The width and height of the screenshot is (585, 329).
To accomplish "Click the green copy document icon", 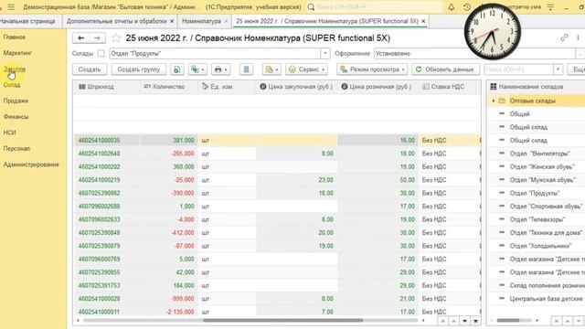I will coord(177,69).
